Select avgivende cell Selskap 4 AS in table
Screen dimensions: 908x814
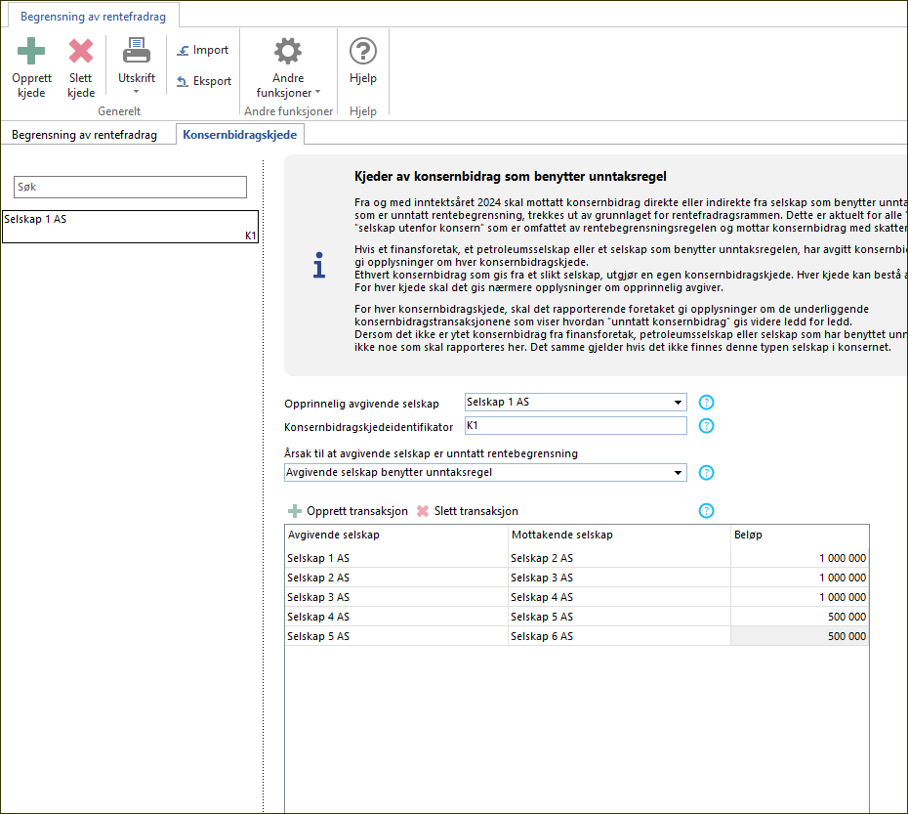tap(396, 617)
